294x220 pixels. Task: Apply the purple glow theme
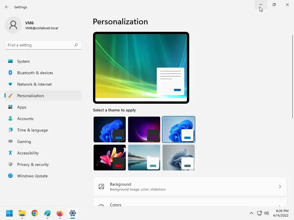click(144, 129)
